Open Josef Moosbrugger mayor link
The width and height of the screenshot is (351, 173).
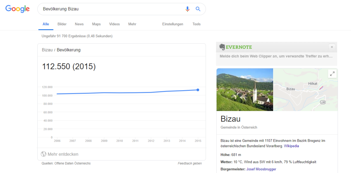[261, 169]
